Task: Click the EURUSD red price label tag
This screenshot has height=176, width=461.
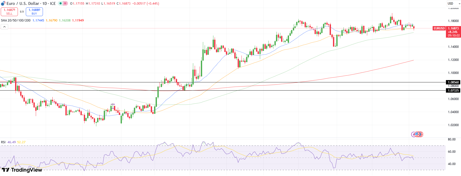Action: [x=439, y=28]
